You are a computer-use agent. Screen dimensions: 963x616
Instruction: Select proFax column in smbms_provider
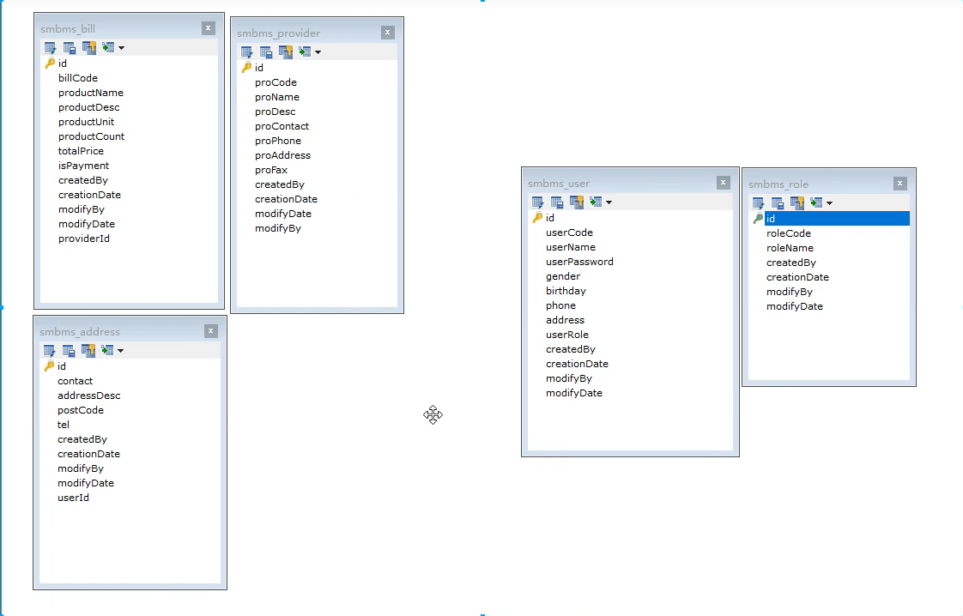click(x=271, y=170)
